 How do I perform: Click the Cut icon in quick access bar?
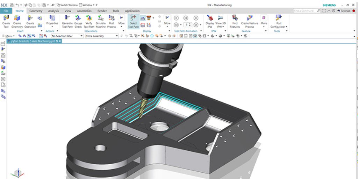(26, 5)
